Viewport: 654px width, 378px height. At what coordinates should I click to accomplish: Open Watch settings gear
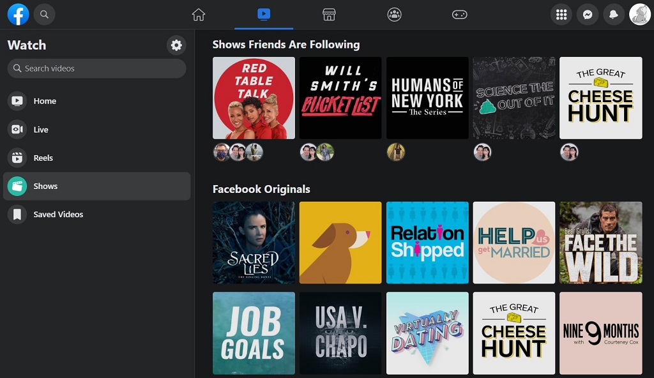coord(176,45)
